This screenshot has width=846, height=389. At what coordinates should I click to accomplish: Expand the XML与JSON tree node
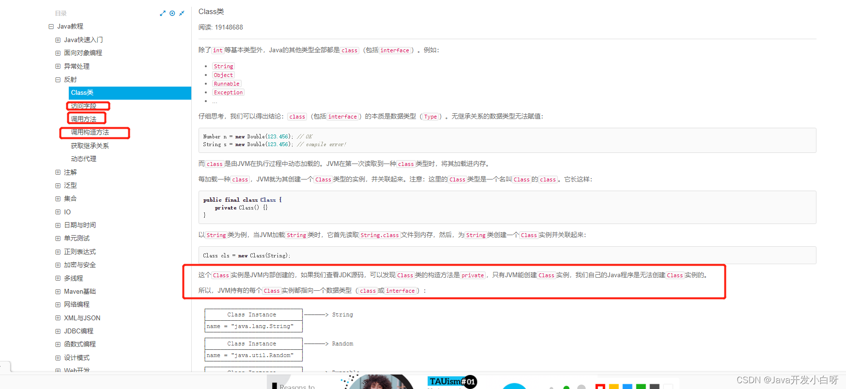58,318
